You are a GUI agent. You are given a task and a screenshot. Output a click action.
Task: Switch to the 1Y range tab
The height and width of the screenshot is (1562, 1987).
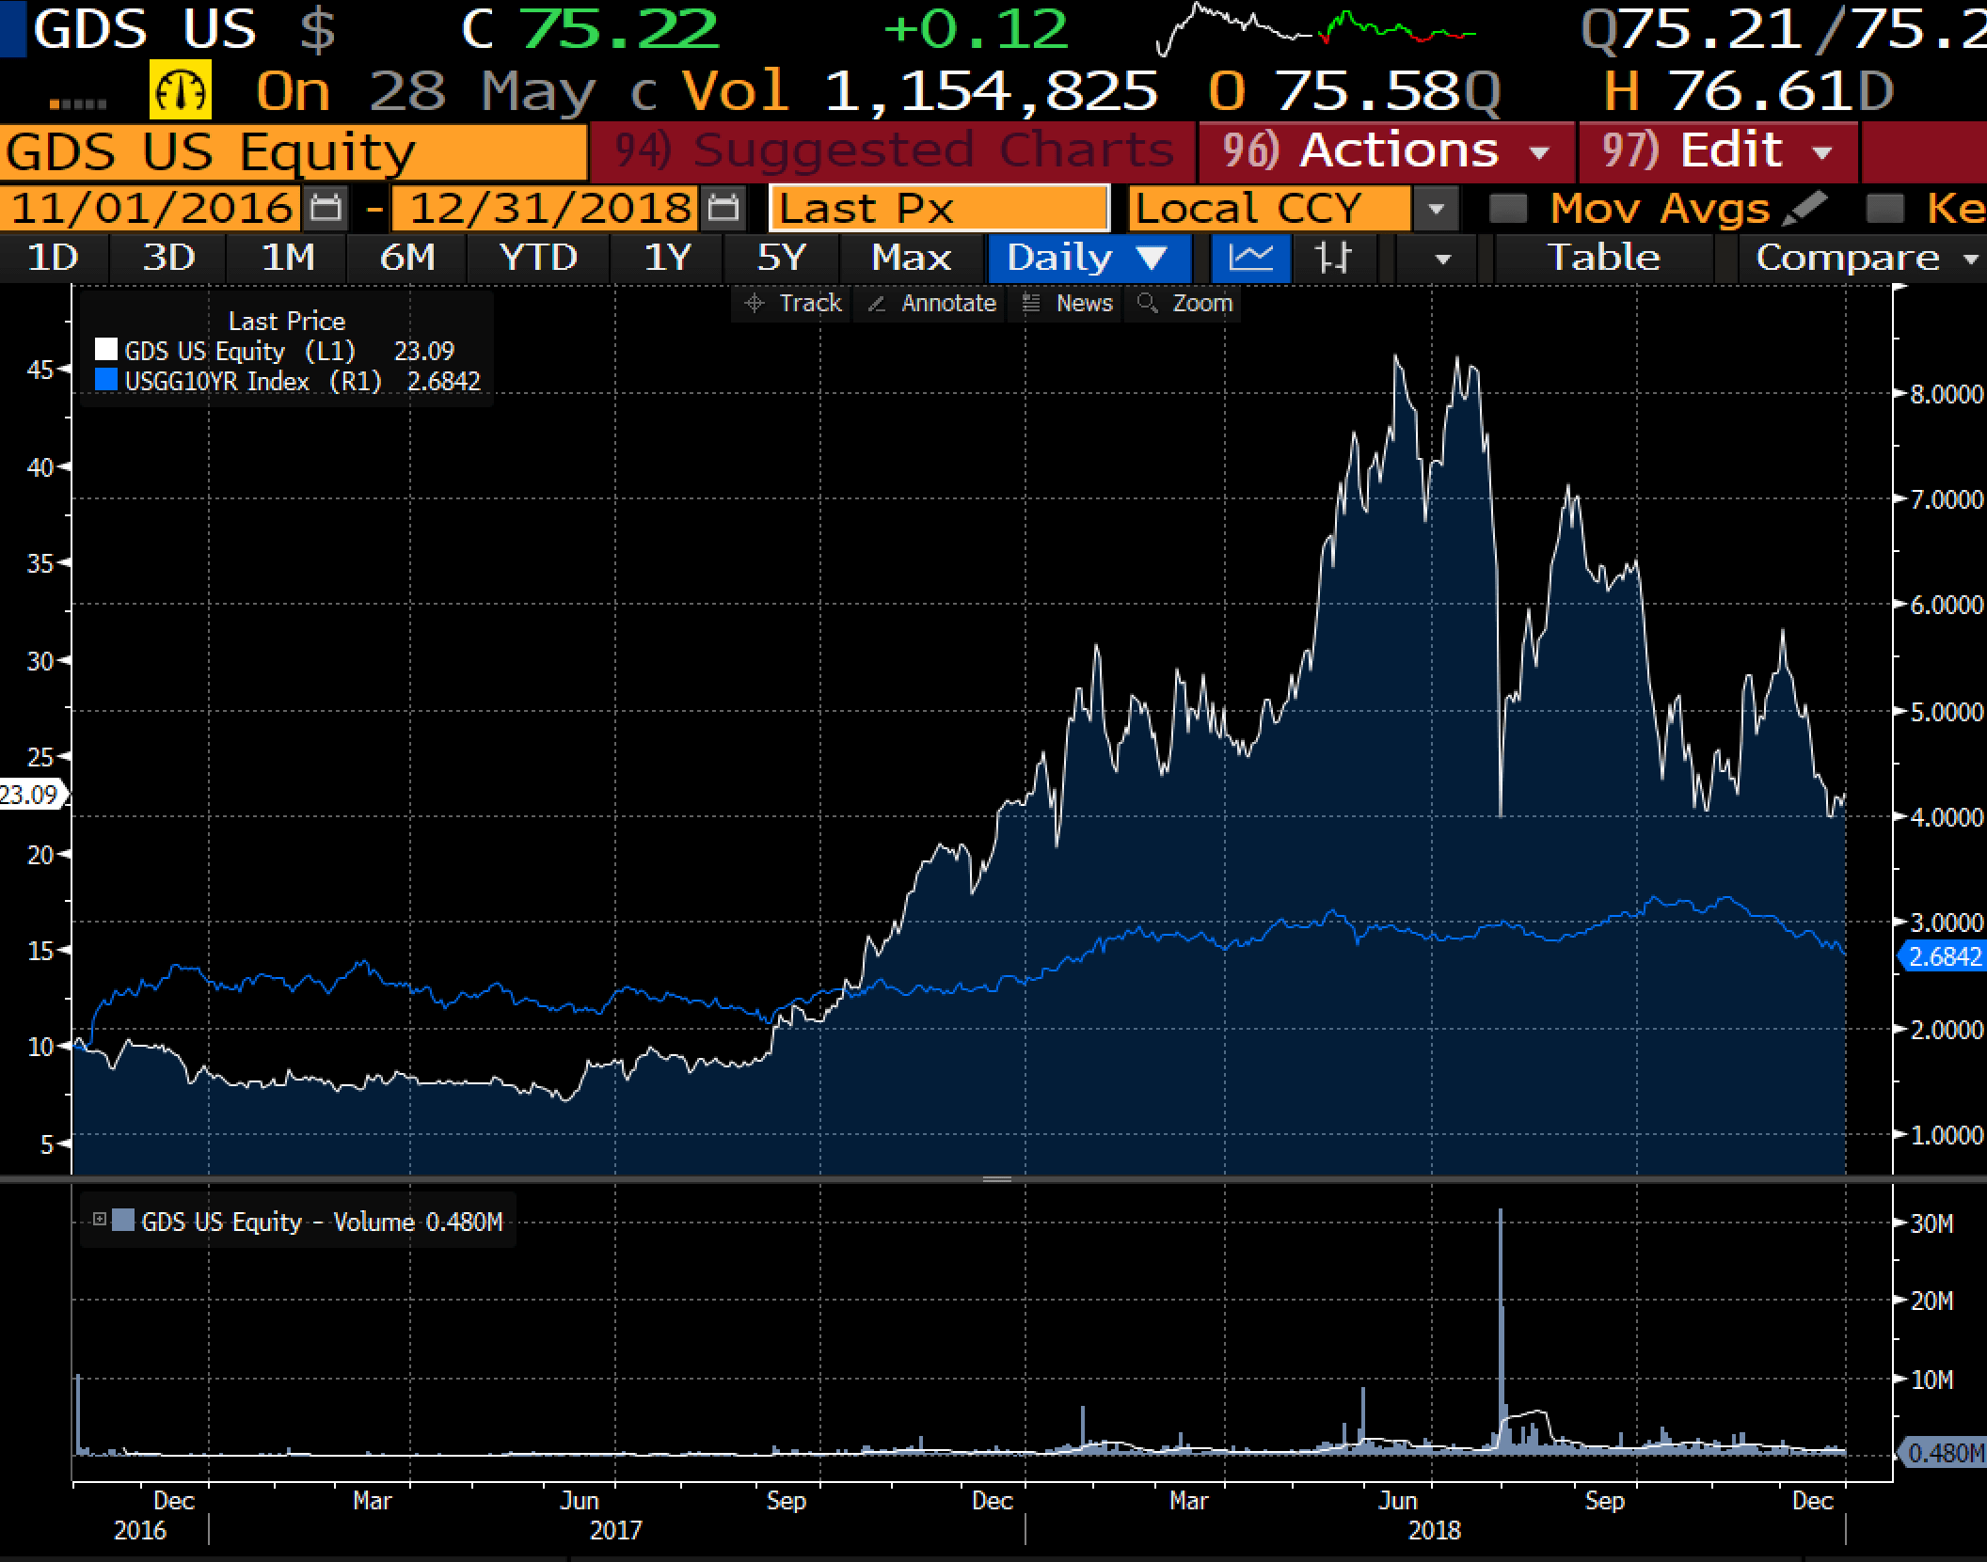point(667,258)
